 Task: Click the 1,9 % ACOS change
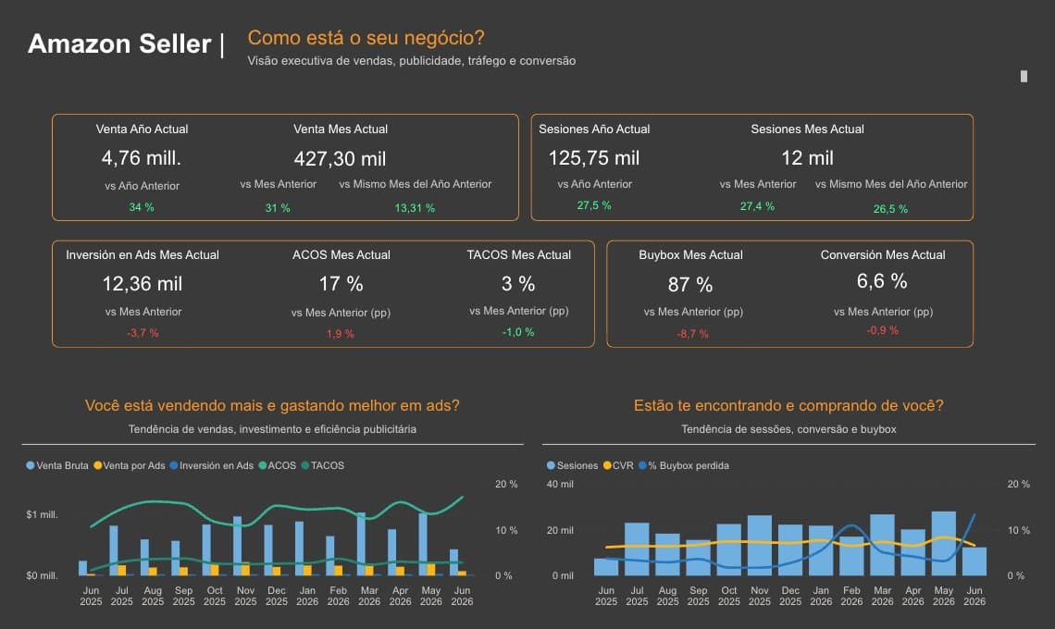341,334
